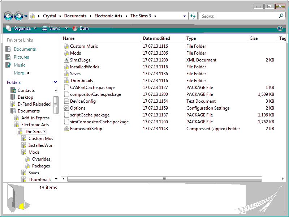Click the Options configuration settings icon
Image resolution: width=289 pixels, height=217 pixels.
(x=66, y=108)
